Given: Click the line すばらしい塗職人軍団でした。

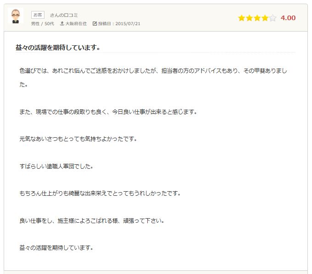Looking at the screenshot, I should click(x=56, y=166).
